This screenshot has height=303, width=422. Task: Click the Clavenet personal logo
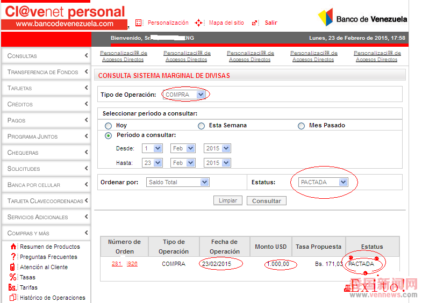click(65, 17)
